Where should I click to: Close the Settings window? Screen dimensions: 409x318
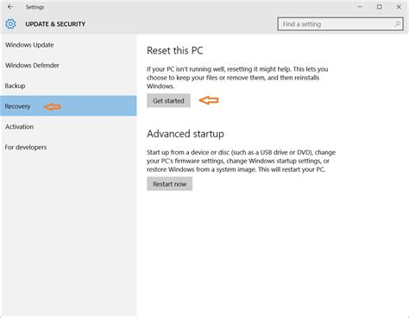click(x=399, y=7)
